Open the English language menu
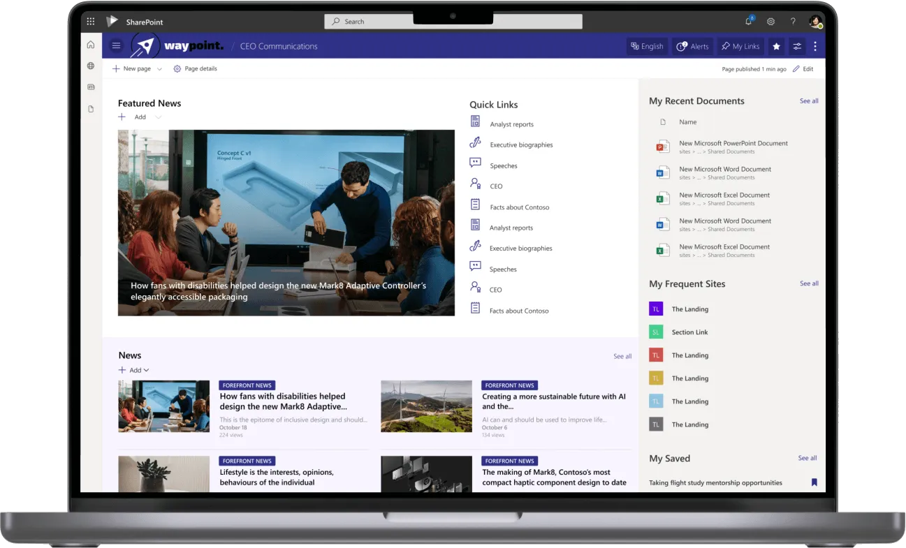 click(x=647, y=46)
